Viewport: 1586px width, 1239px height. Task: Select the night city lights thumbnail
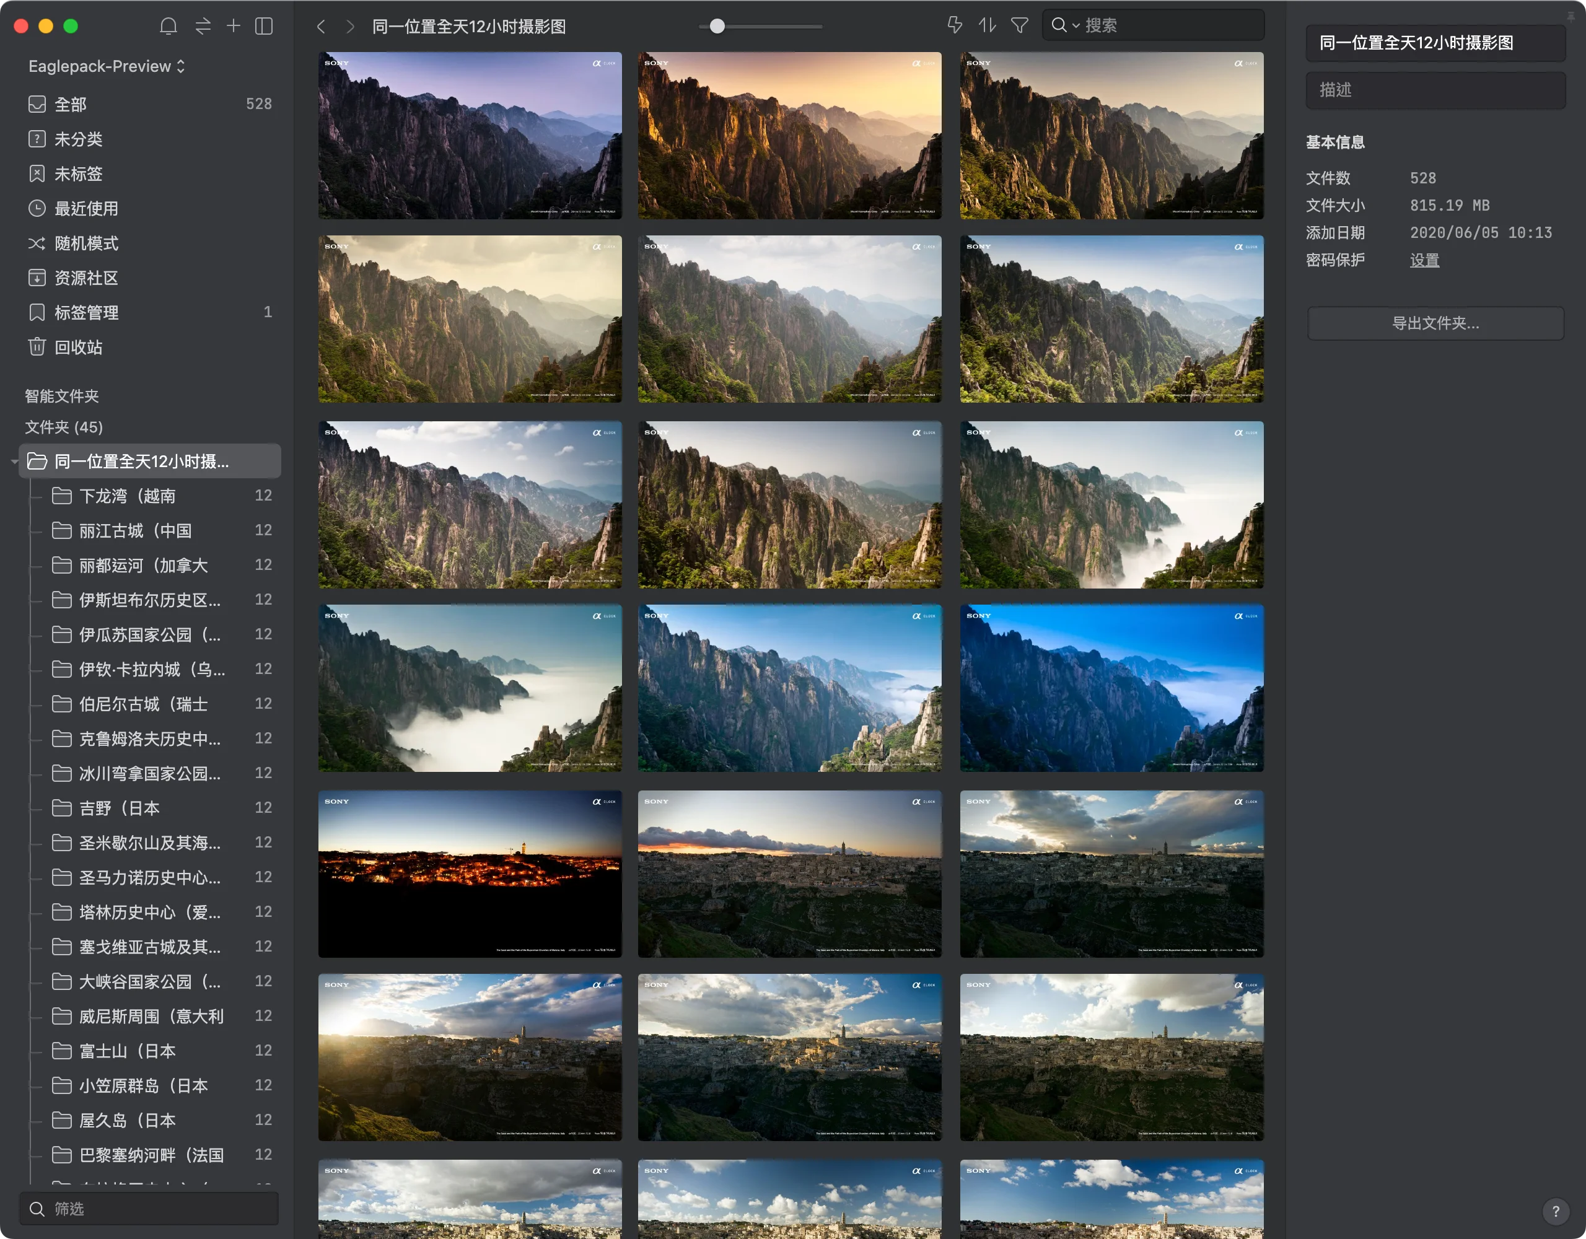(470, 873)
